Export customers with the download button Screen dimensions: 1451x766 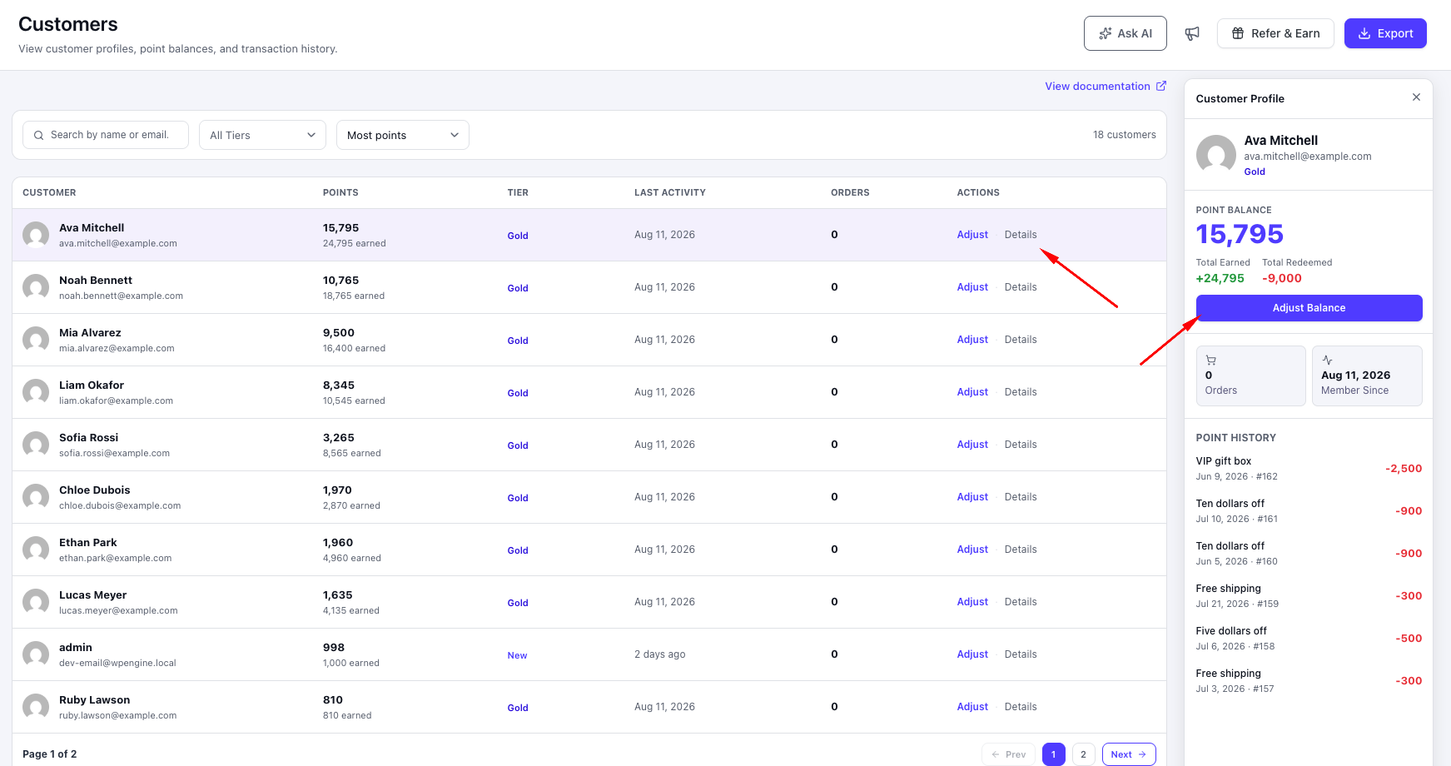1385,33
